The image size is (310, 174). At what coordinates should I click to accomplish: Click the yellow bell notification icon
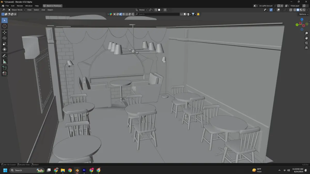(198, 14)
